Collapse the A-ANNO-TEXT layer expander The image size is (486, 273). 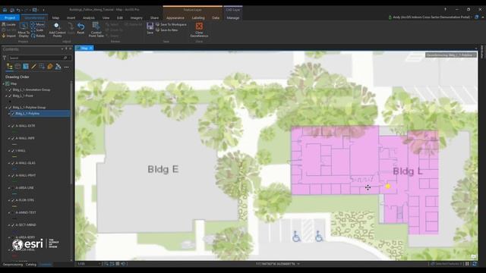point(9,212)
